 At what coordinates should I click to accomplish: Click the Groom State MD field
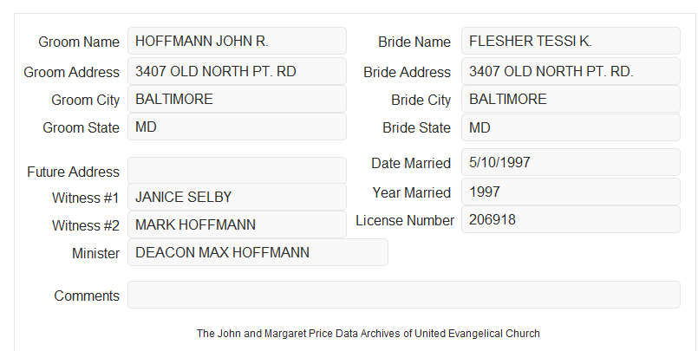pyautogui.click(x=237, y=127)
